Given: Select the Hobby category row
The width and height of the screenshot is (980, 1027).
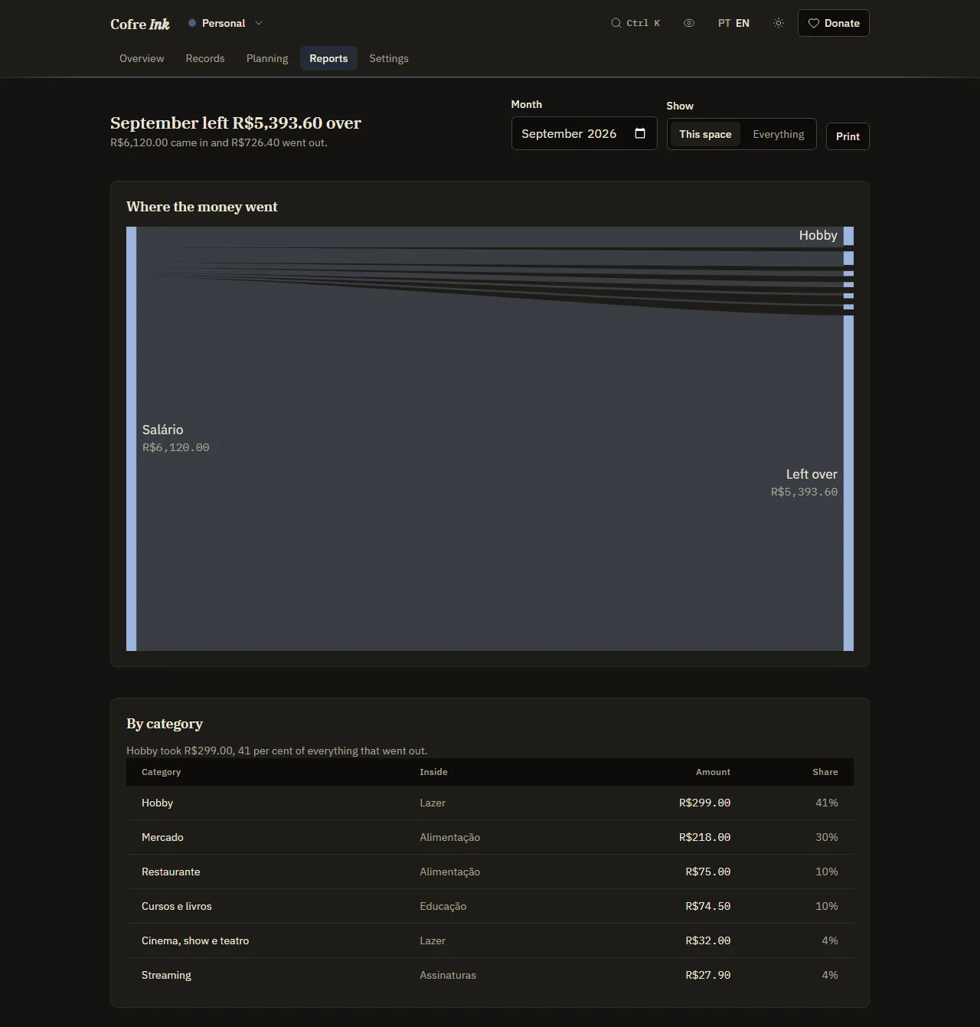Looking at the screenshot, I should click(x=490, y=803).
